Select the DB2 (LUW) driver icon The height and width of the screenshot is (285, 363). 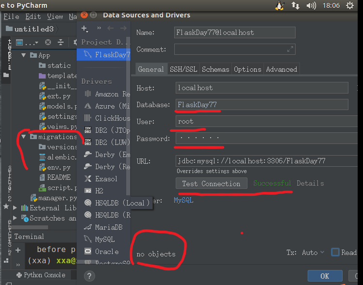click(88, 142)
